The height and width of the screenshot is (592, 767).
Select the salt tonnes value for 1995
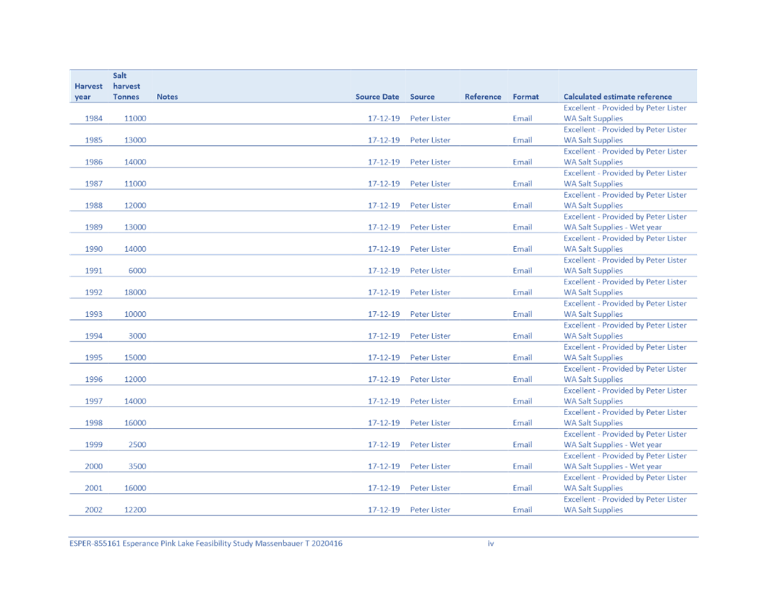point(135,357)
